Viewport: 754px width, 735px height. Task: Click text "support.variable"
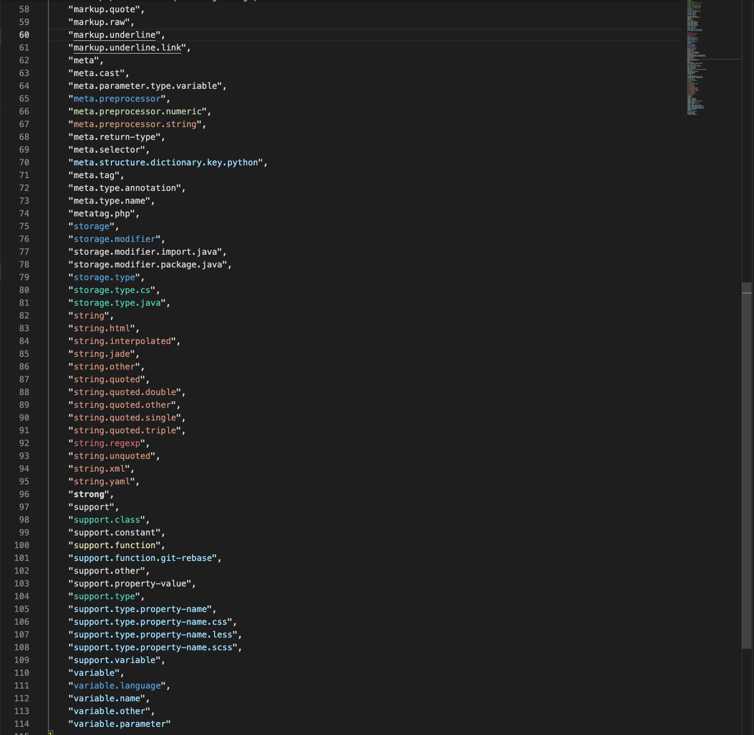[x=115, y=660]
